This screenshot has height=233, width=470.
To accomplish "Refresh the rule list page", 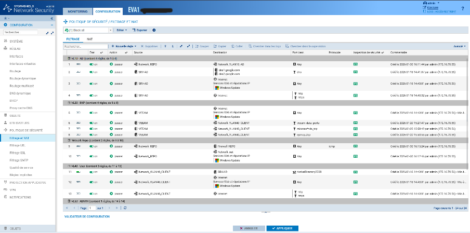I will coord(125,208).
